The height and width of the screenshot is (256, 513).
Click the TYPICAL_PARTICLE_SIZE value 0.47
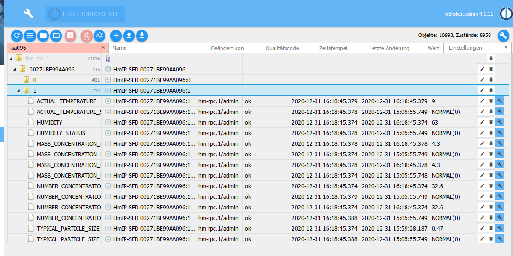437,228
